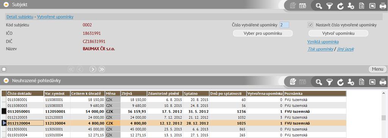388x138 pixels.
Task: Click IČO value 18631991
Action: point(92,33)
